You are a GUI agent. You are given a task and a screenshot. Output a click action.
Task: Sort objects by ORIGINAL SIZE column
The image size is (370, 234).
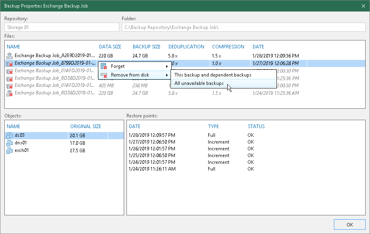(86, 127)
